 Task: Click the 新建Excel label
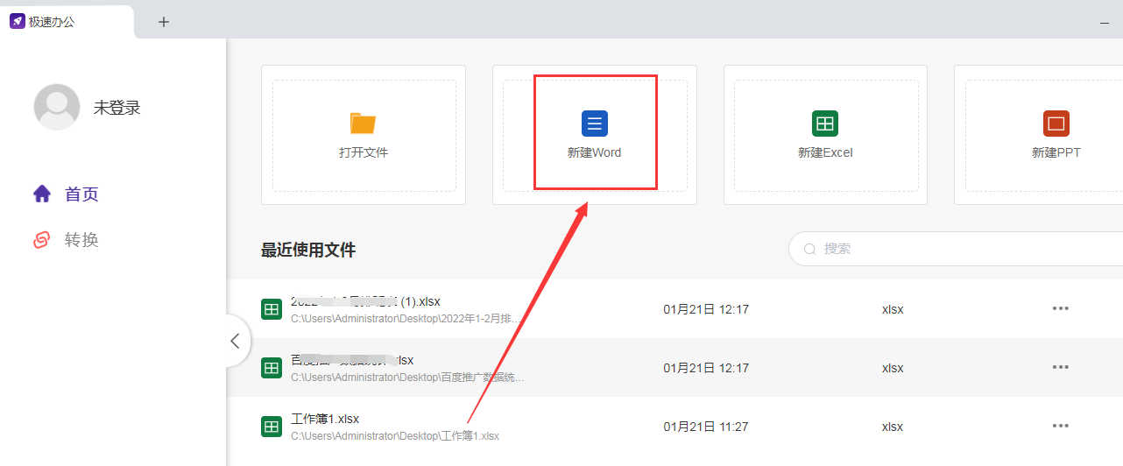(x=825, y=152)
